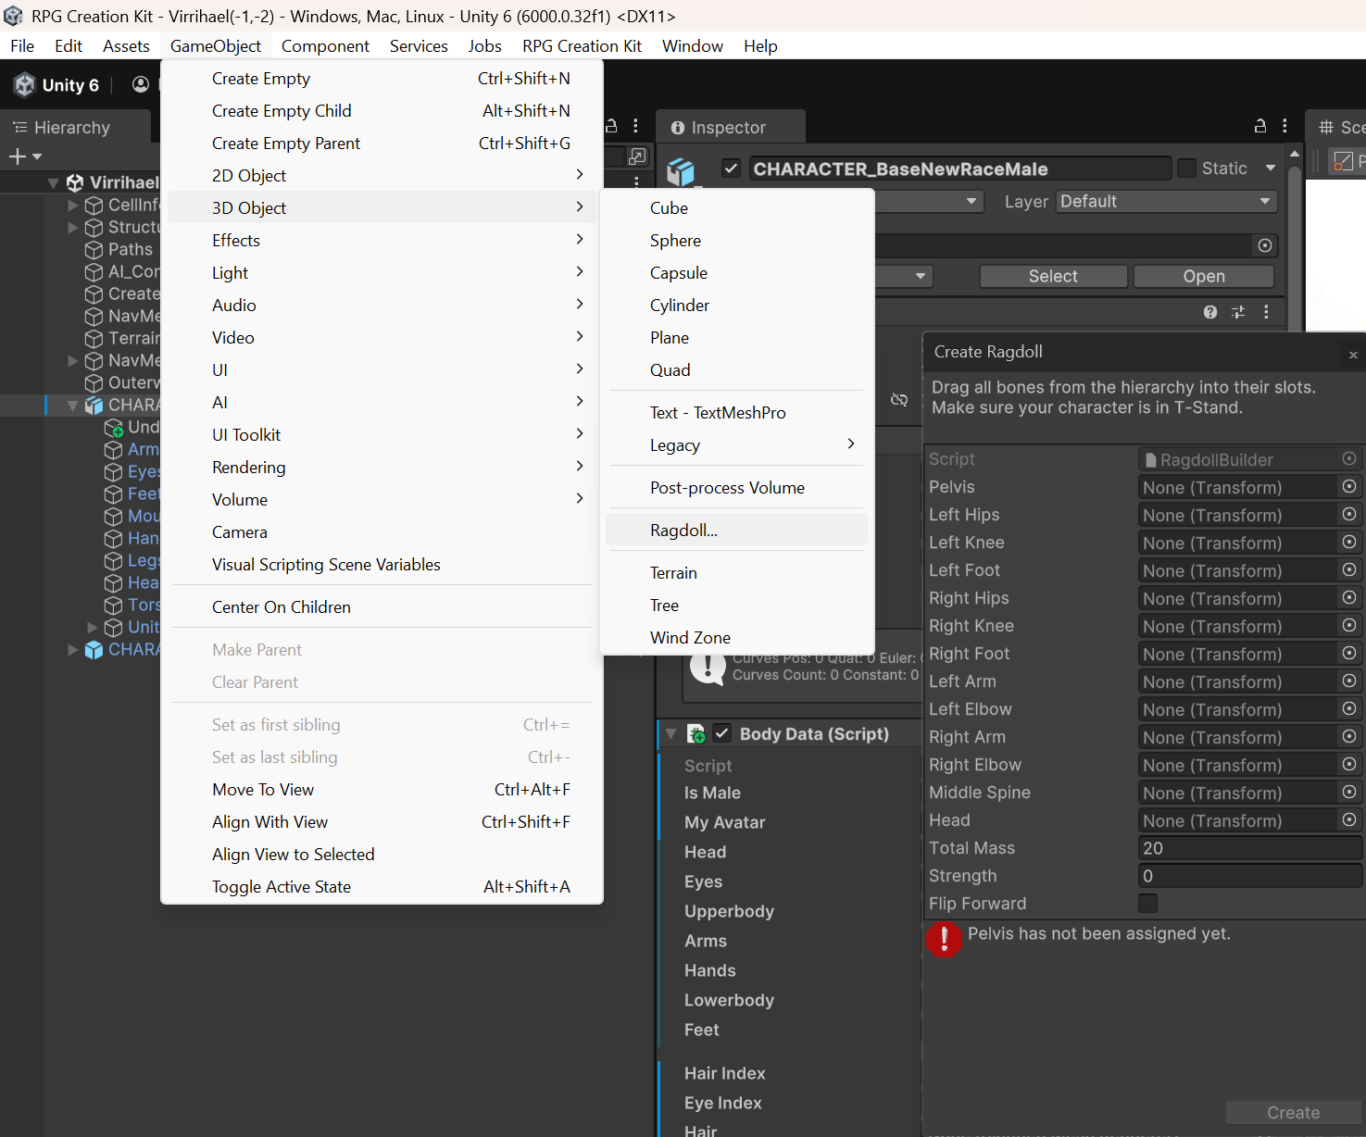This screenshot has width=1366, height=1137.
Task: Toggle the Flip Forward checkbox
Action: tap(1147, 904)
